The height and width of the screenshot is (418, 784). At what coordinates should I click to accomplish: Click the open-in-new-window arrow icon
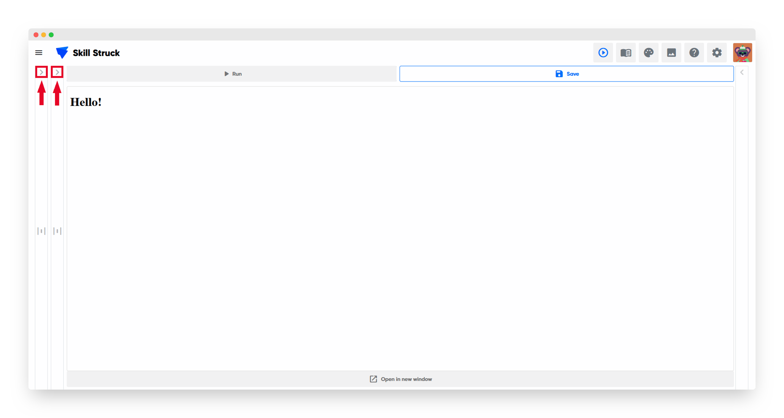pos(373,379)
